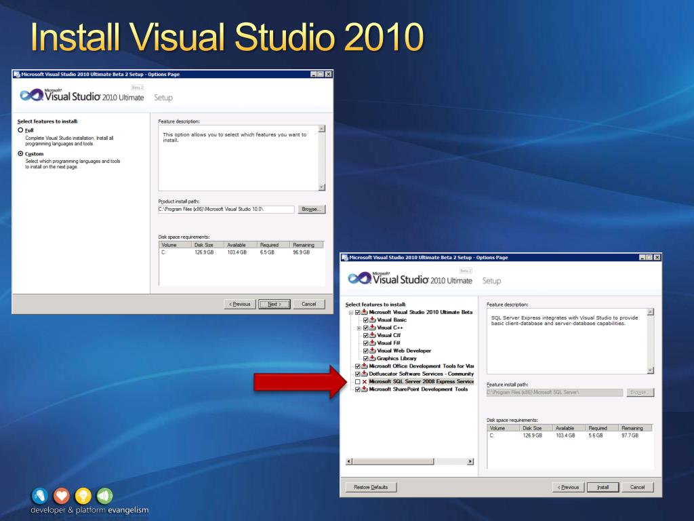Click the Graphics Library install icon
The width and height of the screenshot is (694, 521).
point(373,358)
